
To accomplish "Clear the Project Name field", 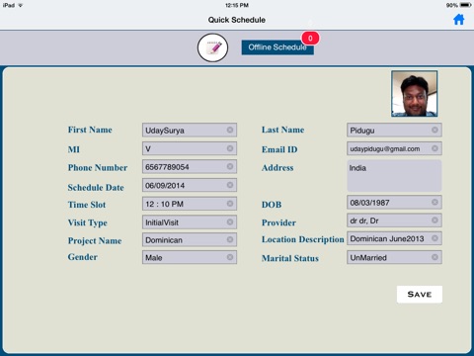I will coord(230,239).
